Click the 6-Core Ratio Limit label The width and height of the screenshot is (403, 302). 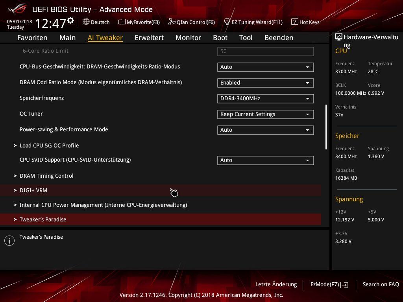[46, 51]
